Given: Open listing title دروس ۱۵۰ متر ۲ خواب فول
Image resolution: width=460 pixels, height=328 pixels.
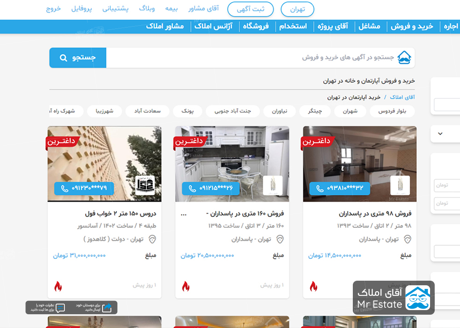Looking at the screenshot, I should [121, 214].
